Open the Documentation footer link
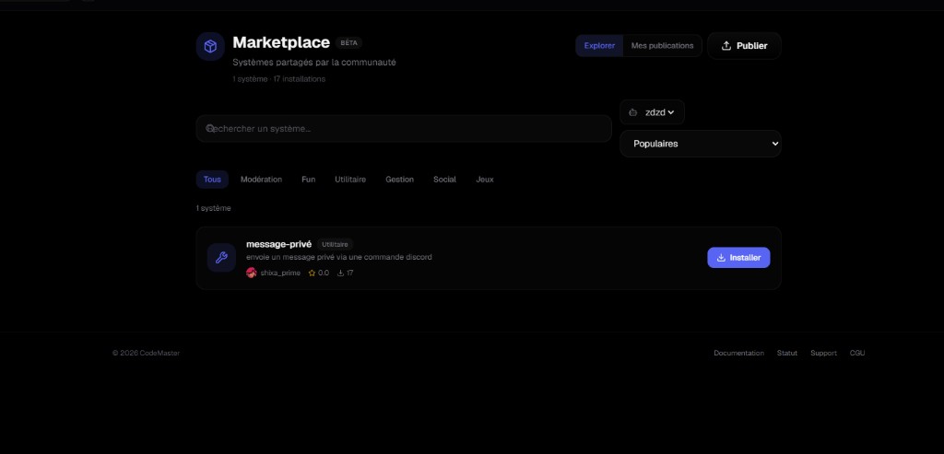The height and width of the screenshot is (454, 944). (738, 353)
